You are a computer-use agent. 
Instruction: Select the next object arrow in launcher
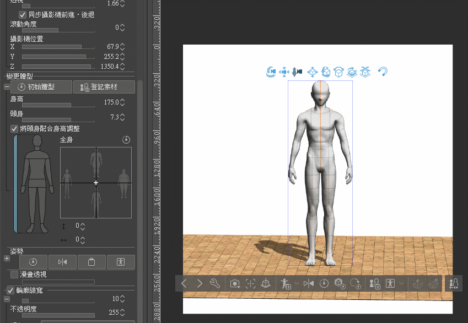click(200, 283)
